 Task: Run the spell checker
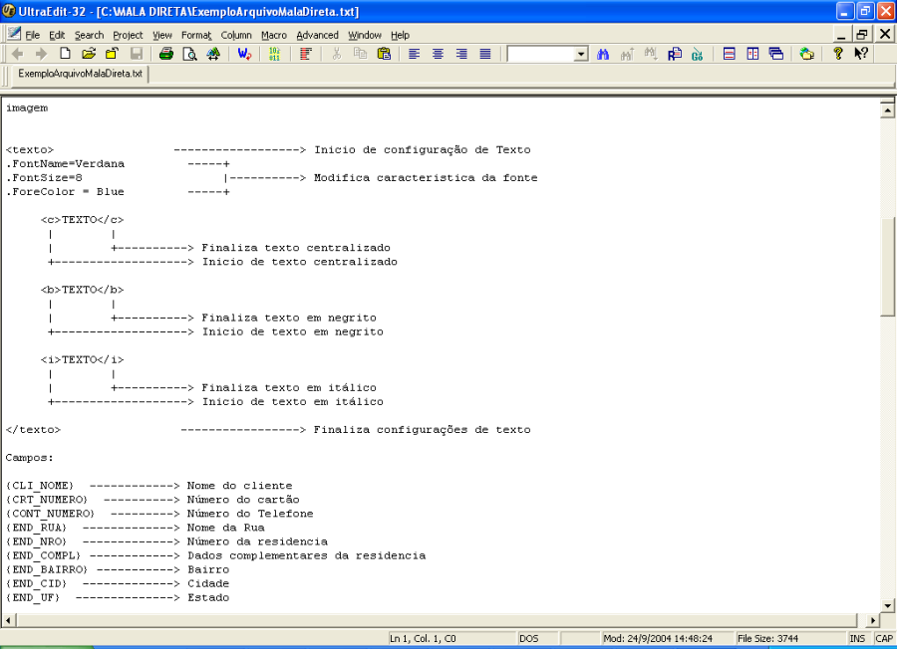pos(245,54)
